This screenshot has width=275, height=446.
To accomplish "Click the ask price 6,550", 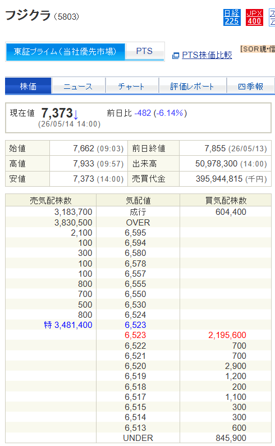I will (135, 294).
